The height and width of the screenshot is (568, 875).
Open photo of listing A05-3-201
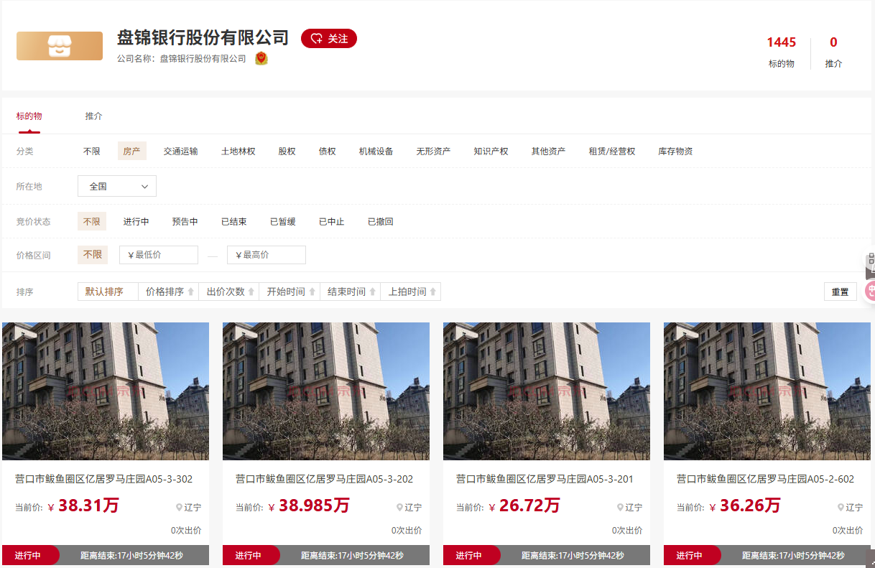click(547, 391)
